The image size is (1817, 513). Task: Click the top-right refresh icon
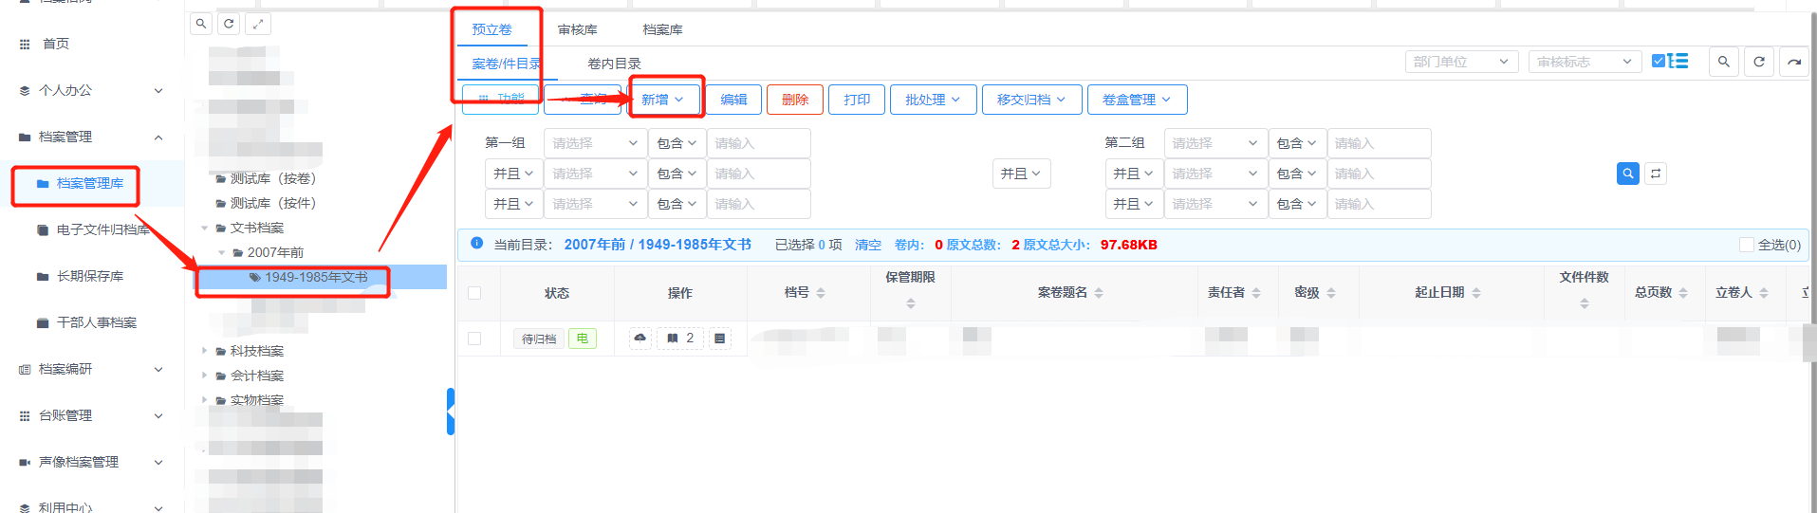1758,62
